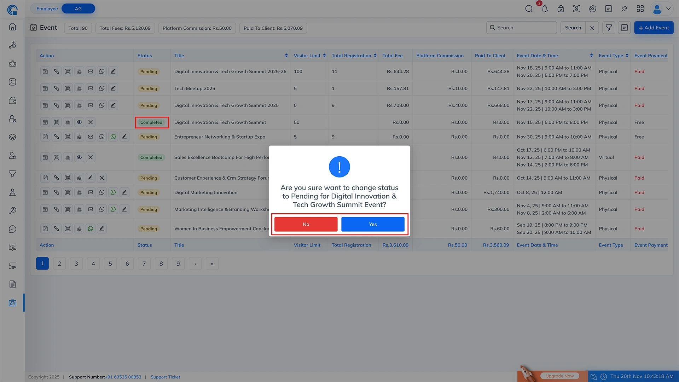
Task: Switch to the Employee tab
Action: click(47, 8)
